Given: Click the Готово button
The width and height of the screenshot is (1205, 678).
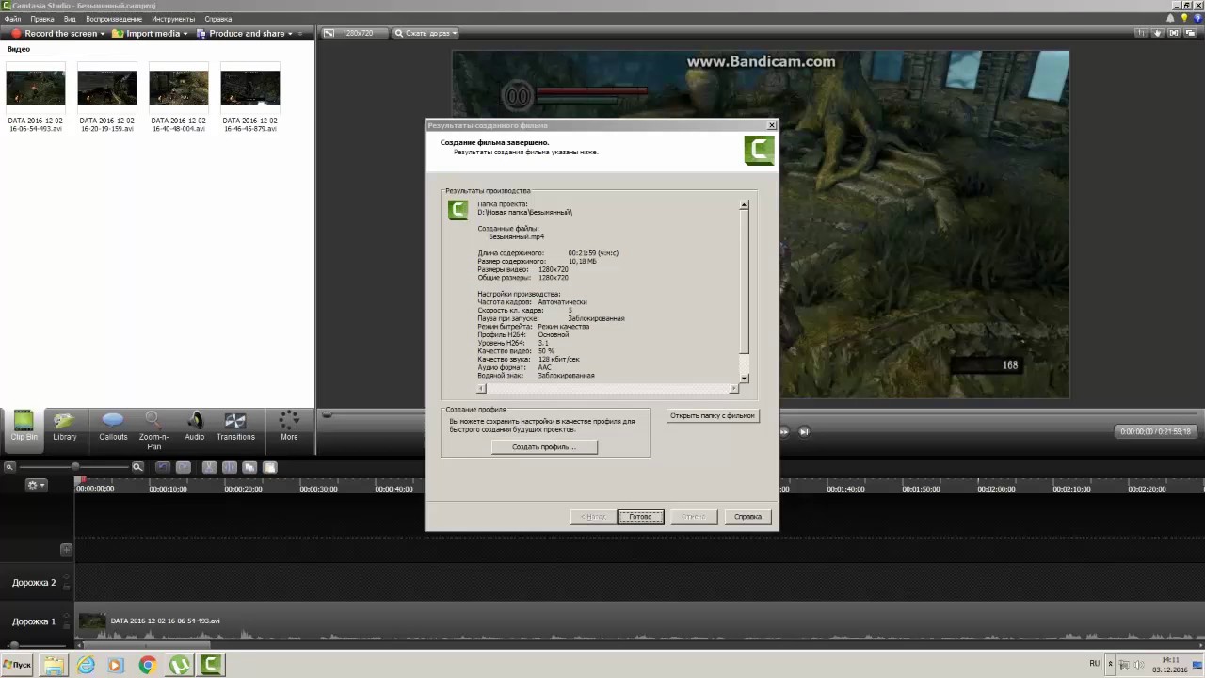Looking at the screenshot, I should coord(640,517).
